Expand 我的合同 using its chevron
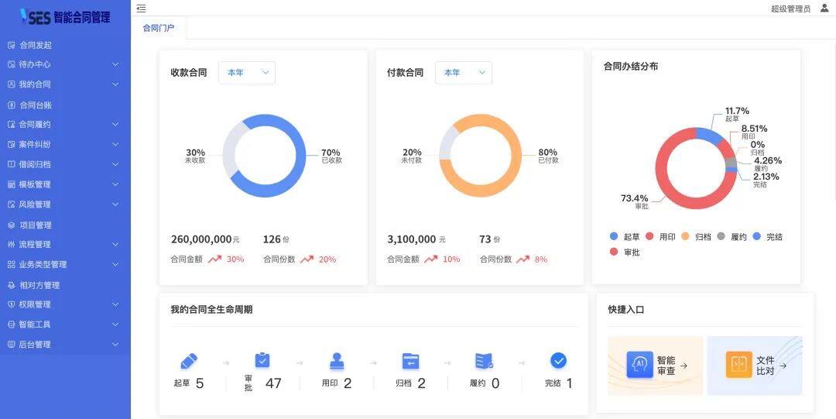Viewport: 836px width, 419px height. tap(115, 84)
